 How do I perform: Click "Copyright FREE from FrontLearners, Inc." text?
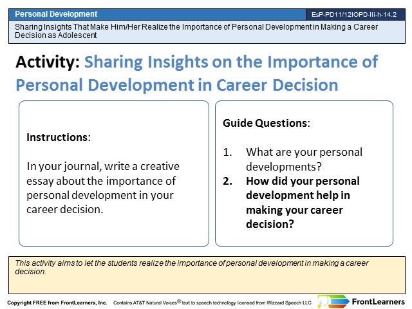click(x=57, y=303)
